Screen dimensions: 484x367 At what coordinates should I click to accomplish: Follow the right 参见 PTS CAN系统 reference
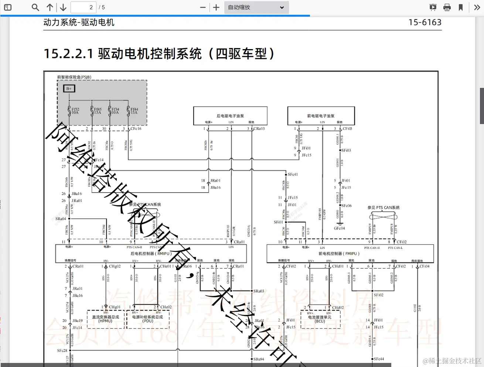(383, 207)
